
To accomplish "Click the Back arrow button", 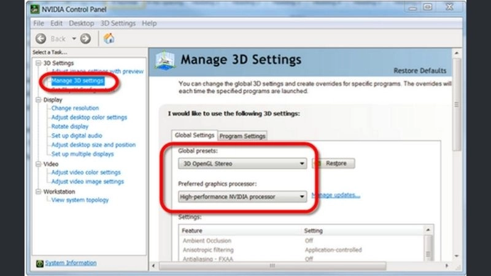I will (x=41, y=39).
